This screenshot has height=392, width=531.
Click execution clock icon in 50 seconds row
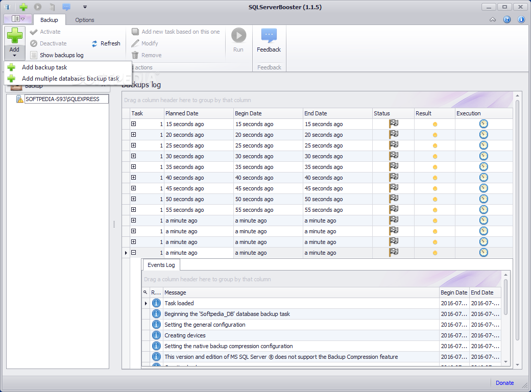click(x=484, y=199)
